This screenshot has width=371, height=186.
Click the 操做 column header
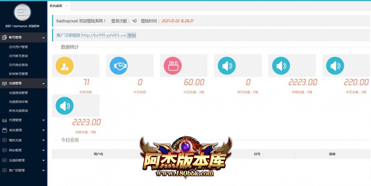[x=332, y=154]
